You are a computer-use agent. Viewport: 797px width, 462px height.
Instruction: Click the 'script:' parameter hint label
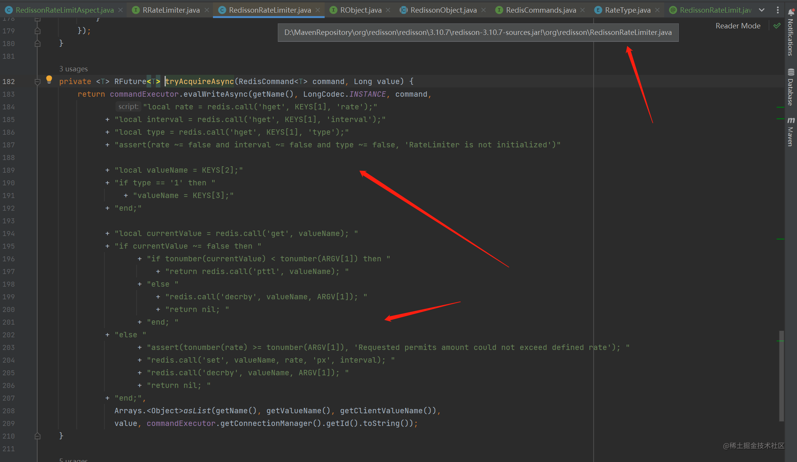coord(128,107)
